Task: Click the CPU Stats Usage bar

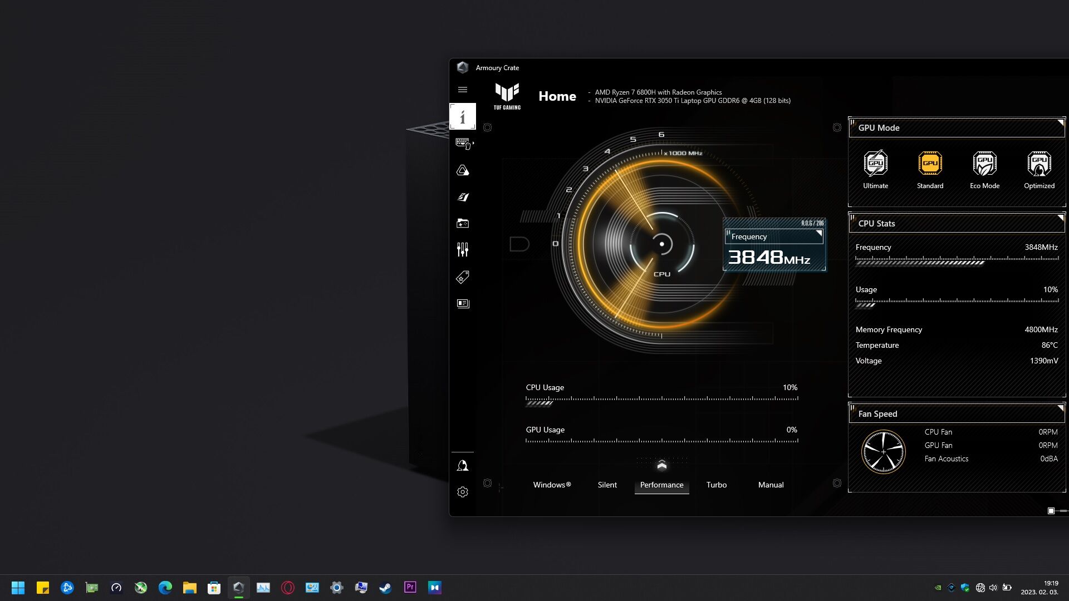Action: pos(957,303)
